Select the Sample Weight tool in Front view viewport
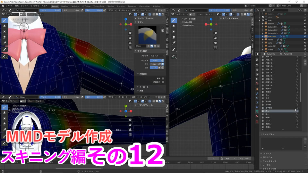The image size is (308, 173). 4,49
